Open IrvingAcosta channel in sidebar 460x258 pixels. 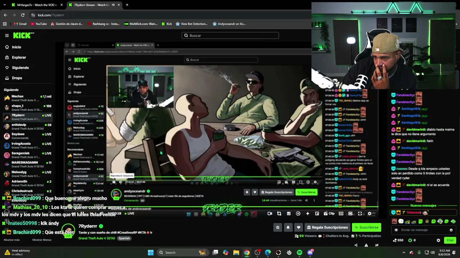pyautogui.click(x=28, y=145)
